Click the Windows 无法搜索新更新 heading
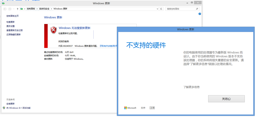The image size is (258, 117). (x=75, y=28)
